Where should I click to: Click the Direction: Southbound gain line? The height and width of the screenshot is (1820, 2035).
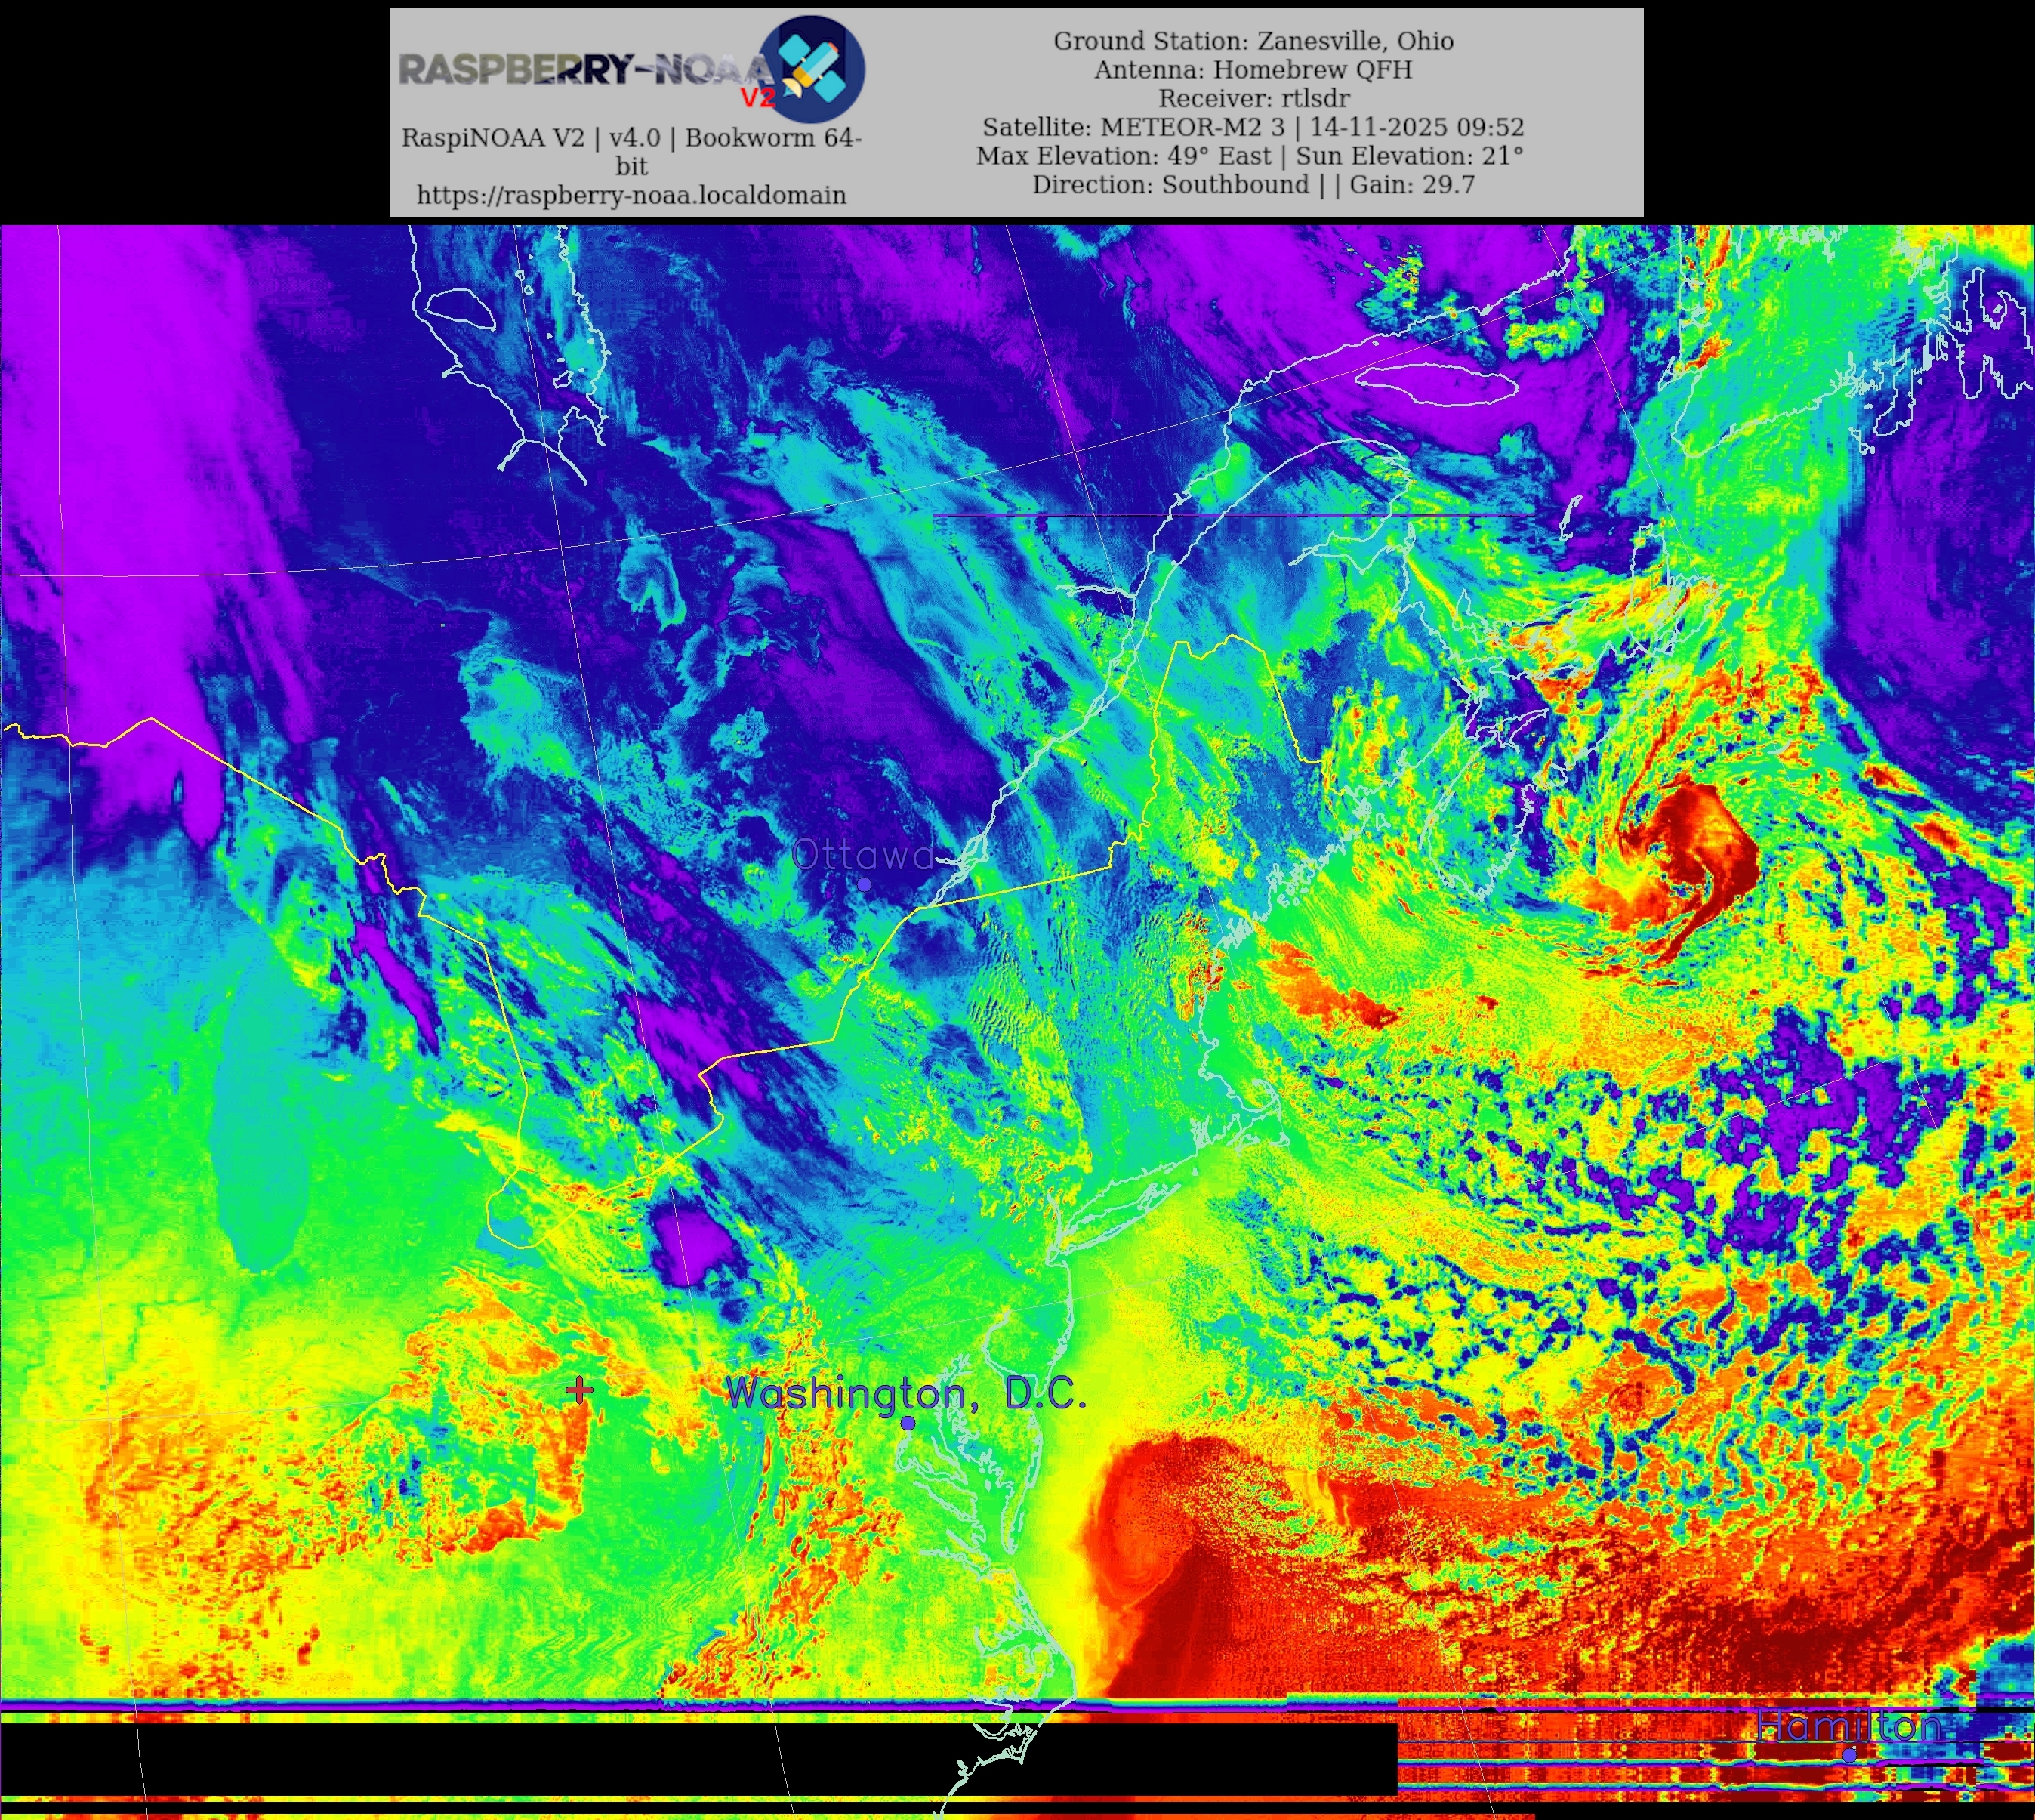coord(1252,185)
